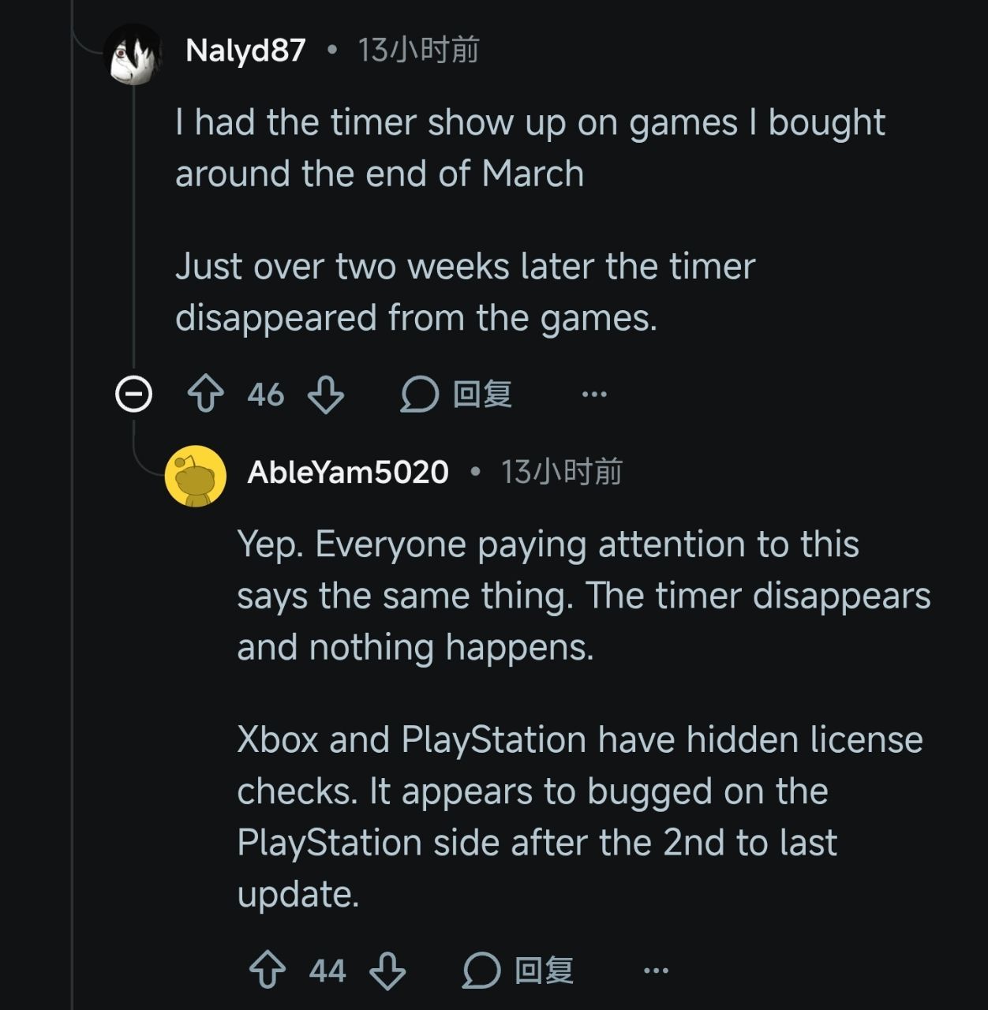Open AbleYam5020's Snoo avatar

pos(195,475)
